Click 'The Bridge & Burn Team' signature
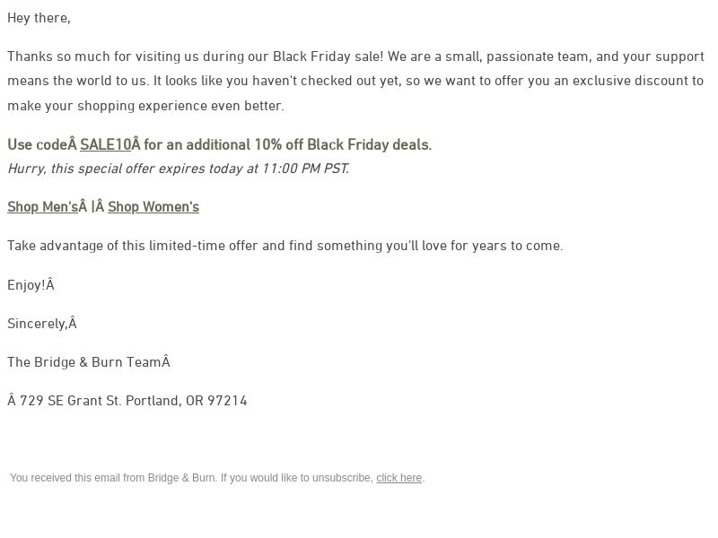This screenshot has height=538, width=718. click(84, 362)
